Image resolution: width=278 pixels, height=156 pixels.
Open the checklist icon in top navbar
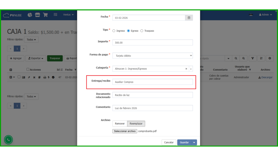[x=55, y=15]
